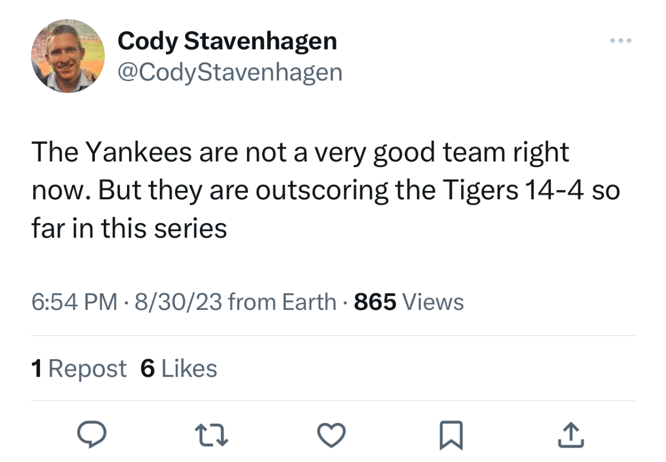
Task: Click the Cody Stavenhagen display name
Action: pyautogui.click(x=227, y=41)
